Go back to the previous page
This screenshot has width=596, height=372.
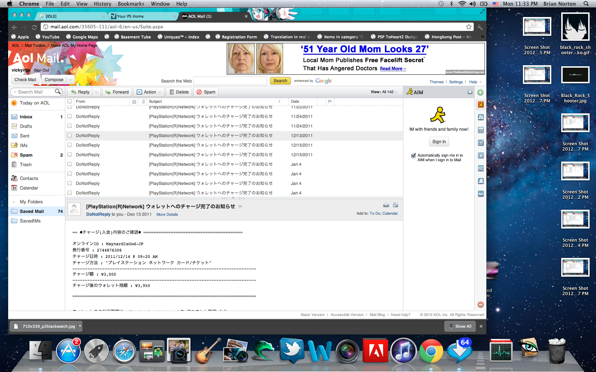click(15, 27)
